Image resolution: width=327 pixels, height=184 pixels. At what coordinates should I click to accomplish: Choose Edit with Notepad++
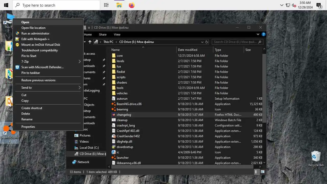[48, 39]
